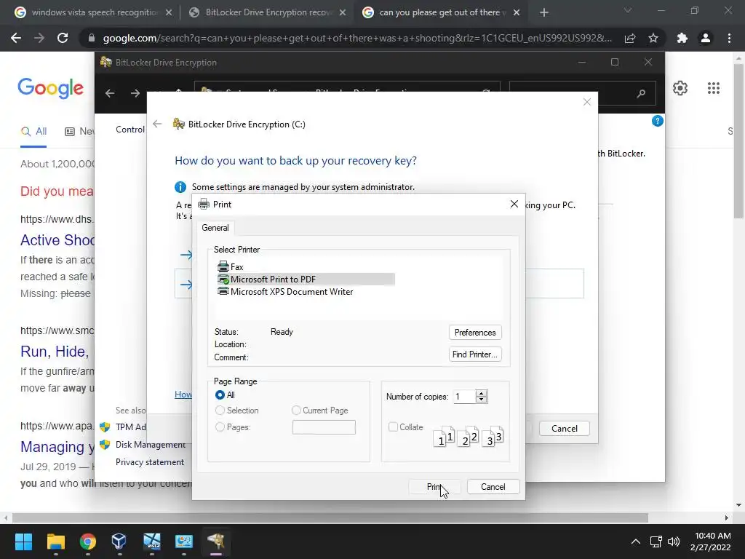Viewport: 745px width, 559px height.
Task: Click the Google logo
Action: pos(50,88)
